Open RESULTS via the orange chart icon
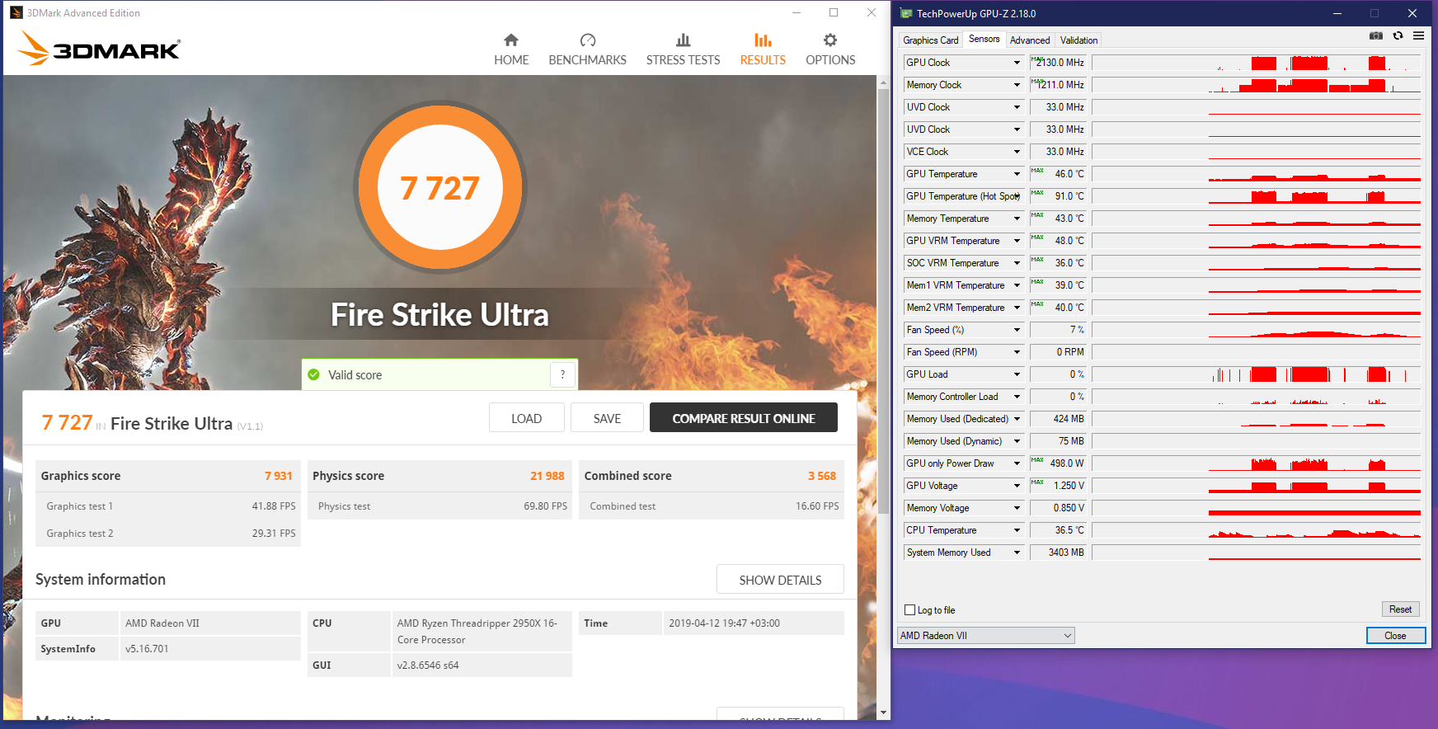The image size is (1438, 729). 763,40
